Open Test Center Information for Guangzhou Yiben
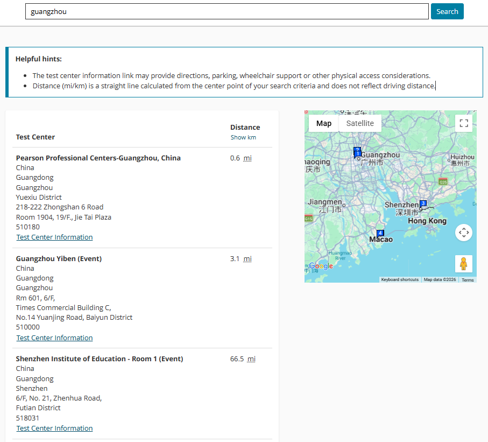 pos(54,338)
